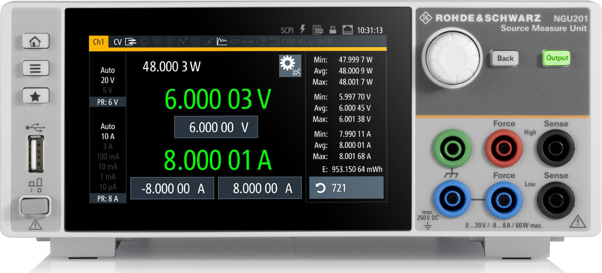Viewport: 602px width, 273px height.
Task: Tap the Min: 7.990 11 A statistic
Action: 342,134
